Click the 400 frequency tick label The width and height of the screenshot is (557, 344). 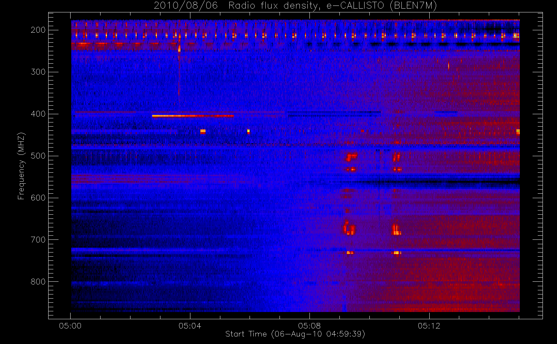point(38,114)
